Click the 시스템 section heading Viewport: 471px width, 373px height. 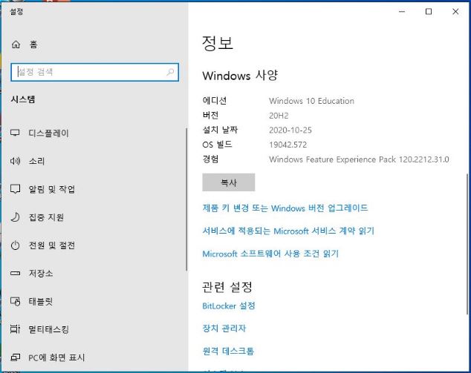pyautogui.click(x=23, y=99)
